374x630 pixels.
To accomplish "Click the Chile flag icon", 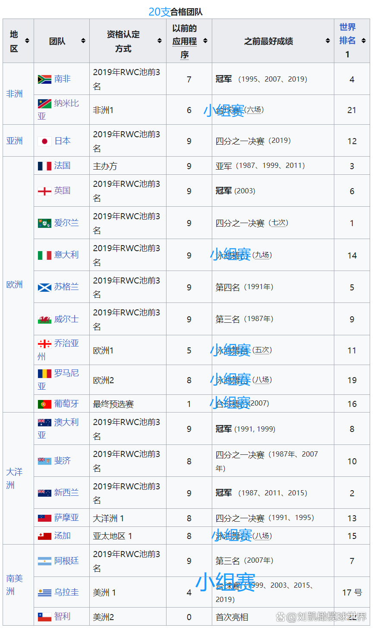I will point(44,617).
